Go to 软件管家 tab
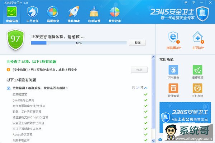Image resolution: width=215 pixels, height=143 pixels. click(115, 14)
